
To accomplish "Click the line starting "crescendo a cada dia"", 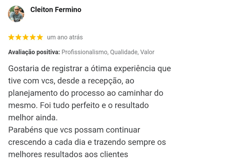I will coord(87,142).
